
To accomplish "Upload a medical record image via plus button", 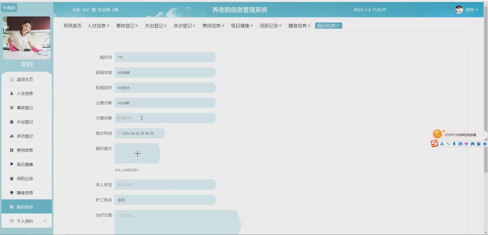I will (x=137, y=153).
